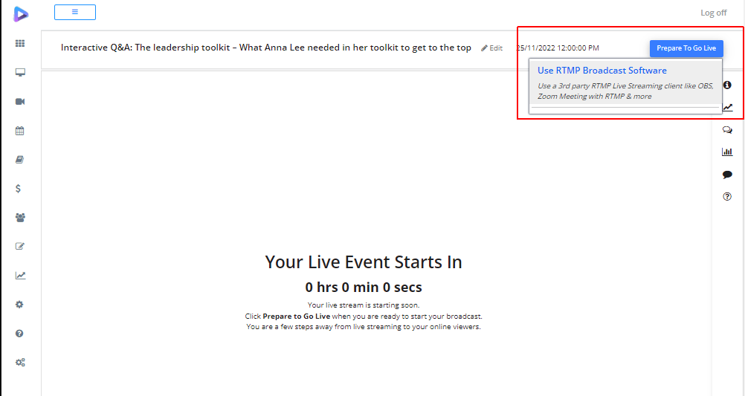Click the Interactive Q&A event title
This screenshot has width=745, height=396.
(x=266, y=48)
